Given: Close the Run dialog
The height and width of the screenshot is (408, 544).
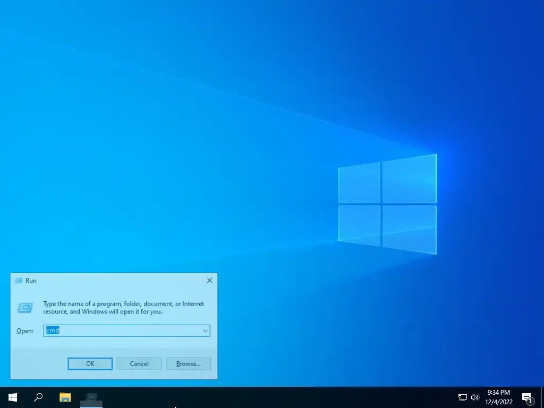Looking at the screenshot, I should (209, 280).
